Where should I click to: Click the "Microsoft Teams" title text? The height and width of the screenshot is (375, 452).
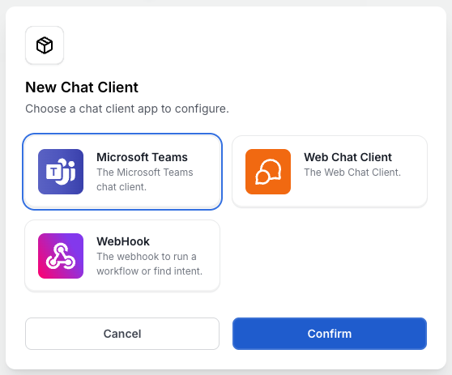tap(142, 157)
